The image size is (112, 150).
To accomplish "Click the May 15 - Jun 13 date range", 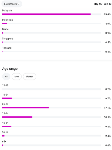I will [x=102, y=4].
